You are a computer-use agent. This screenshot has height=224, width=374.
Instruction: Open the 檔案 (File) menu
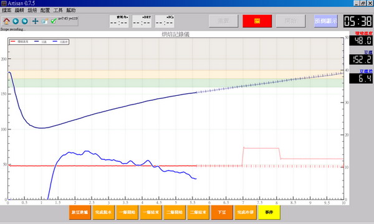[x=7, y=10]
